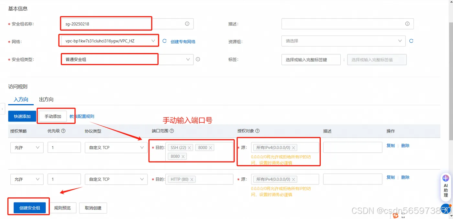The height and width of the screenshot is (219, 453).
Task: Focus the 安全组名称 input field
Action: 127,24
